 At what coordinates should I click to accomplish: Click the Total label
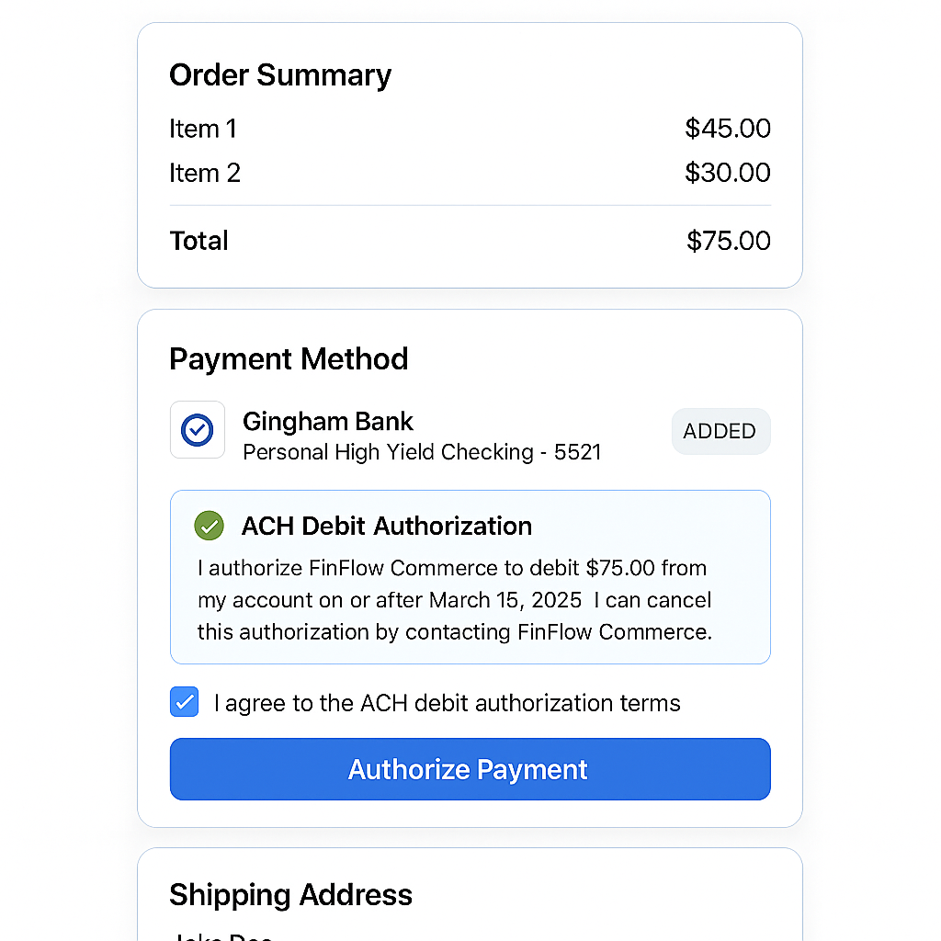(x=198, y=241)
